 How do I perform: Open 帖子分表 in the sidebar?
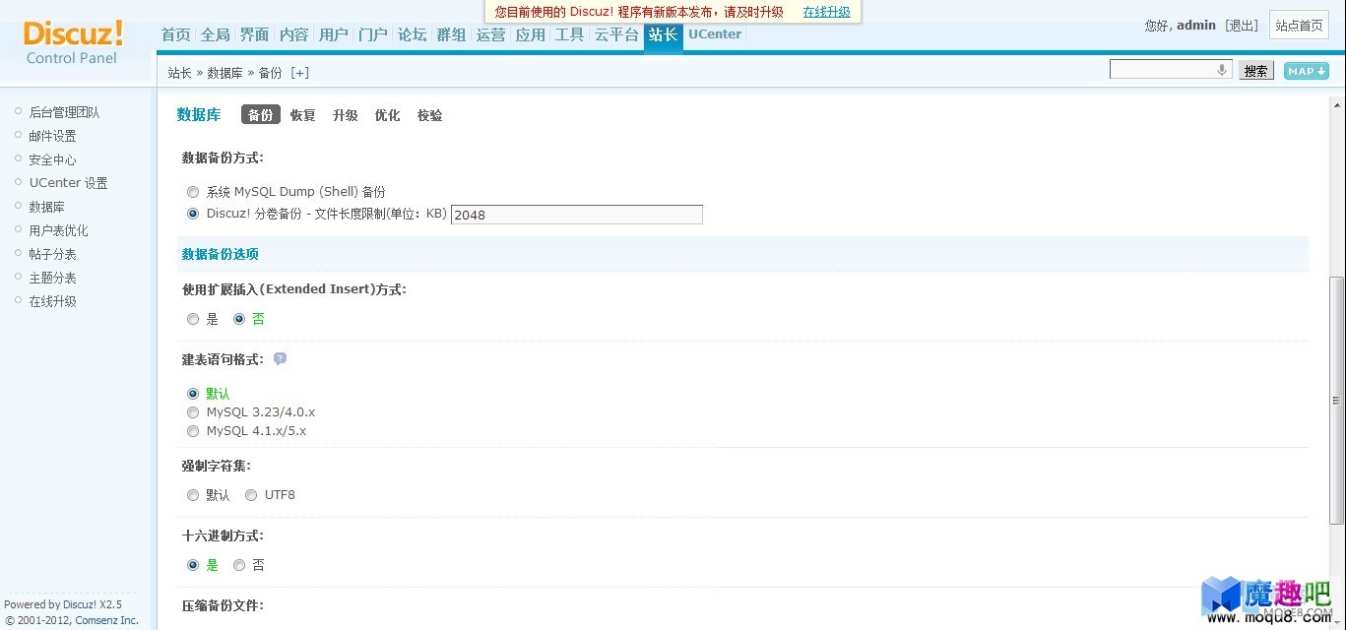tap(52, 254)
